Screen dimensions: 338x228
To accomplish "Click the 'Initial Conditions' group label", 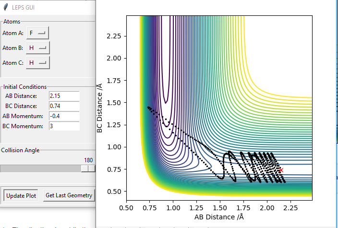I will tap(25, 86).
